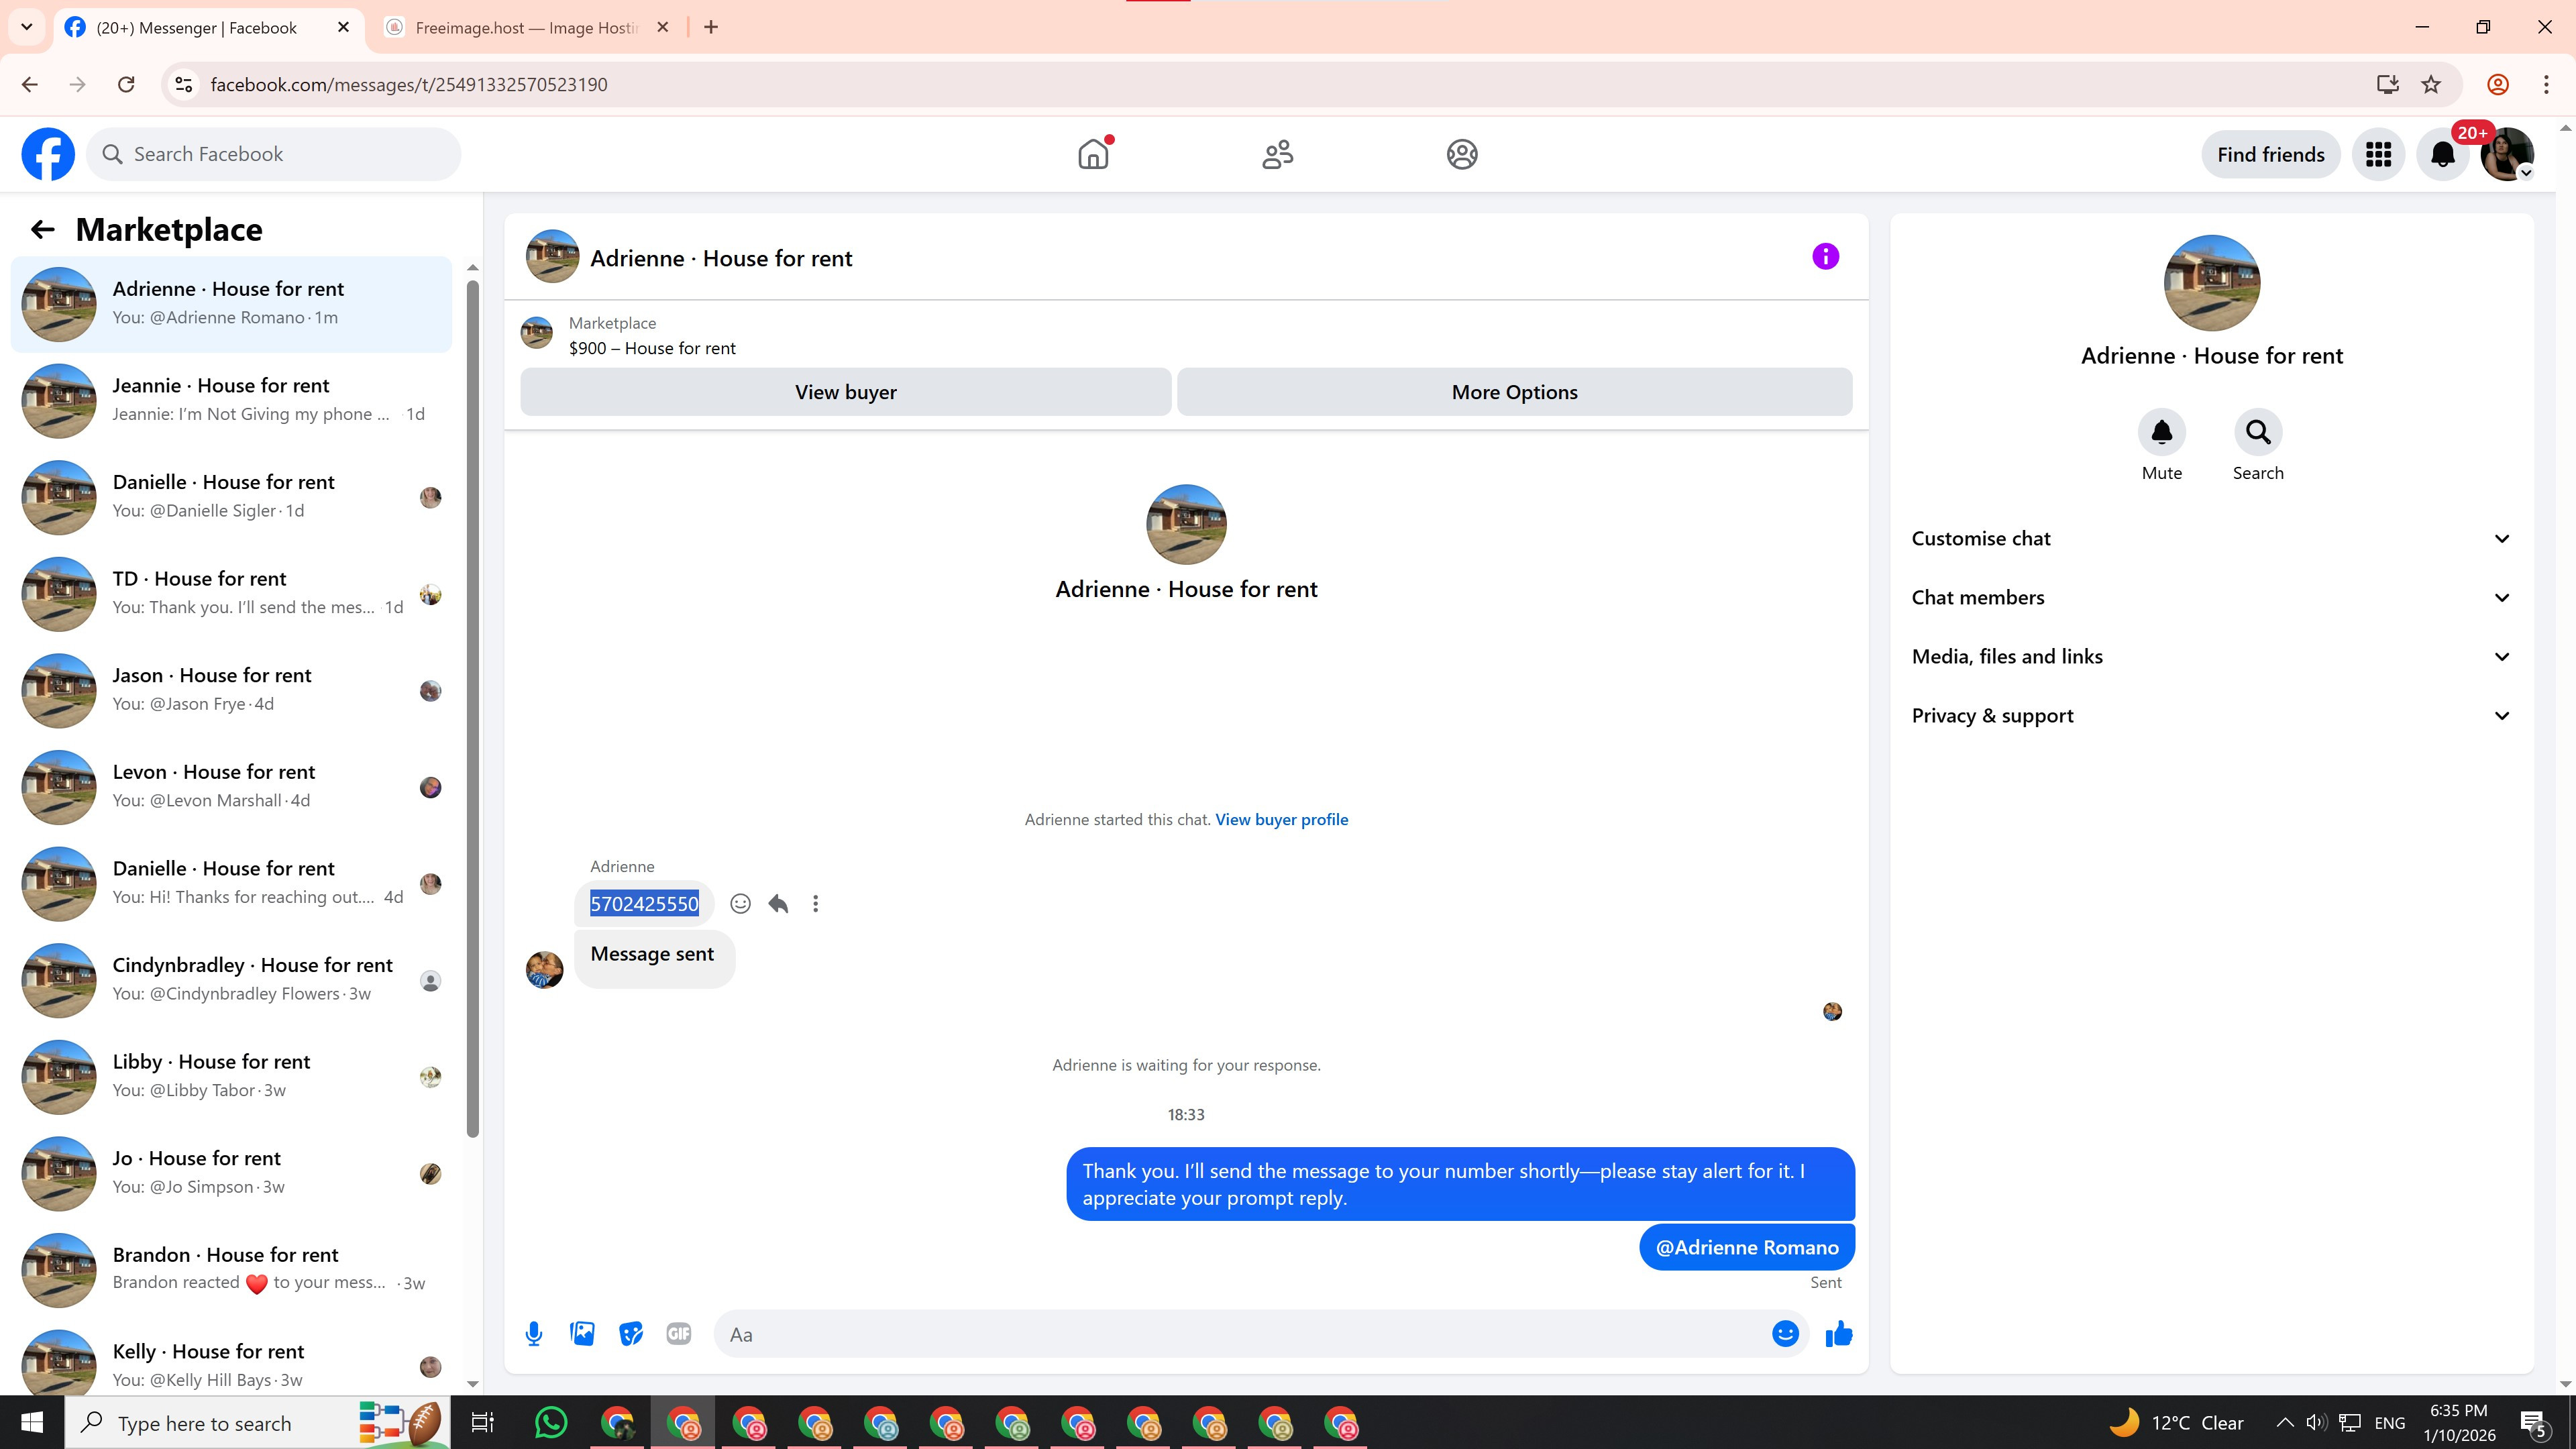Expand Chat members section

coord(2211,598)
